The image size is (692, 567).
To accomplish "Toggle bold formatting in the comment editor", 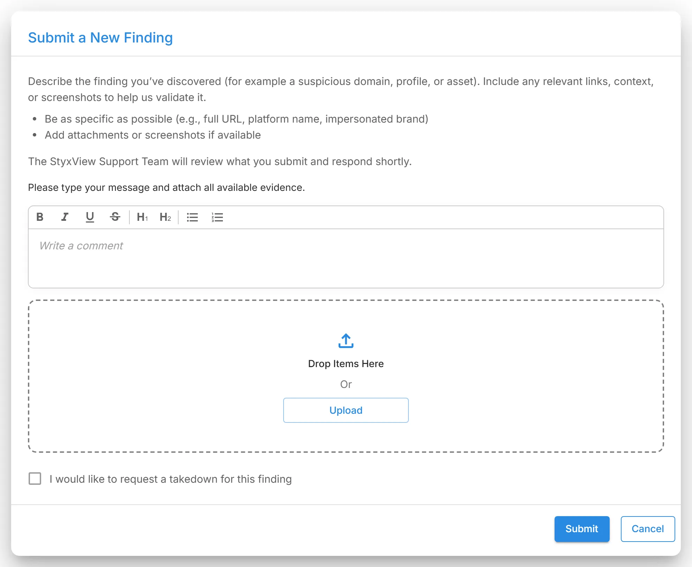I will coord(40,217).
